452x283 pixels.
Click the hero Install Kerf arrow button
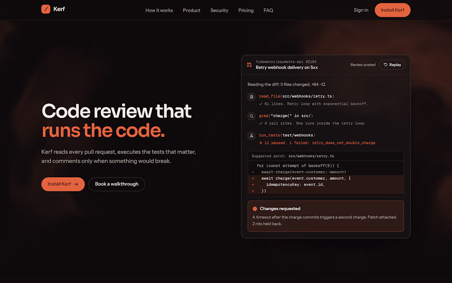[63, 184]
